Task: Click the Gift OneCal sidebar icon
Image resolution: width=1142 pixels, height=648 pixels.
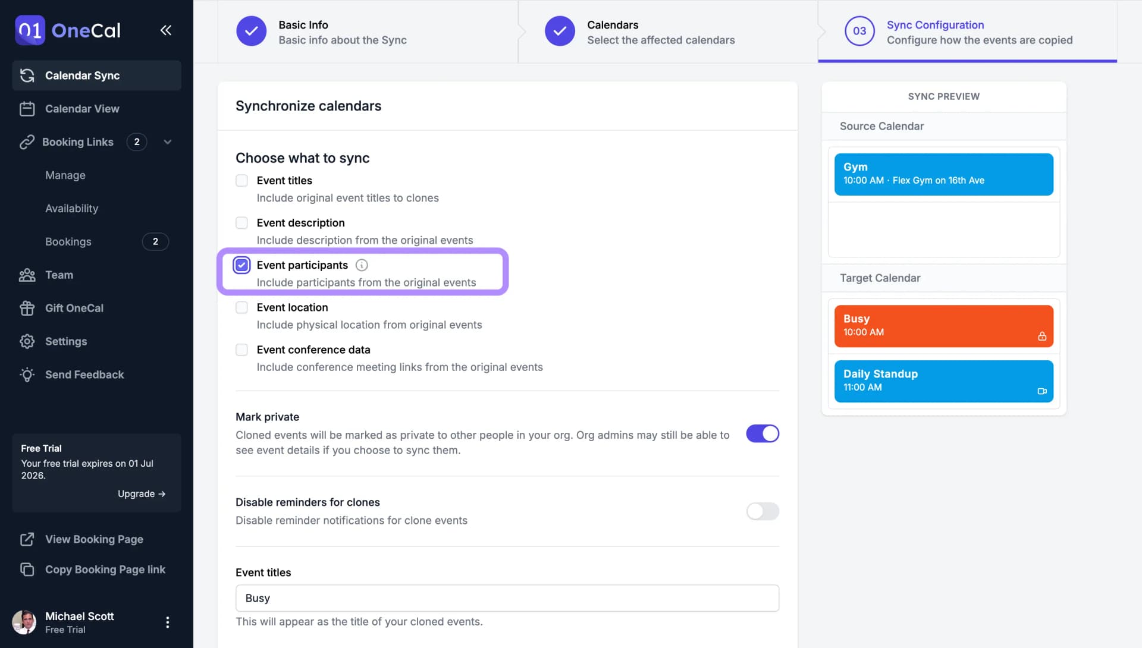Action: pyautogui.click(x=27, y=308)
